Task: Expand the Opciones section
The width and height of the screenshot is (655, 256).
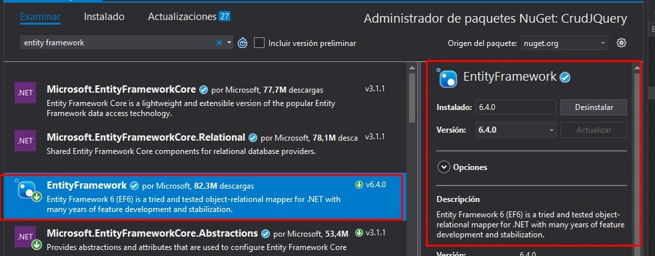Action: (x=443, y=167)
